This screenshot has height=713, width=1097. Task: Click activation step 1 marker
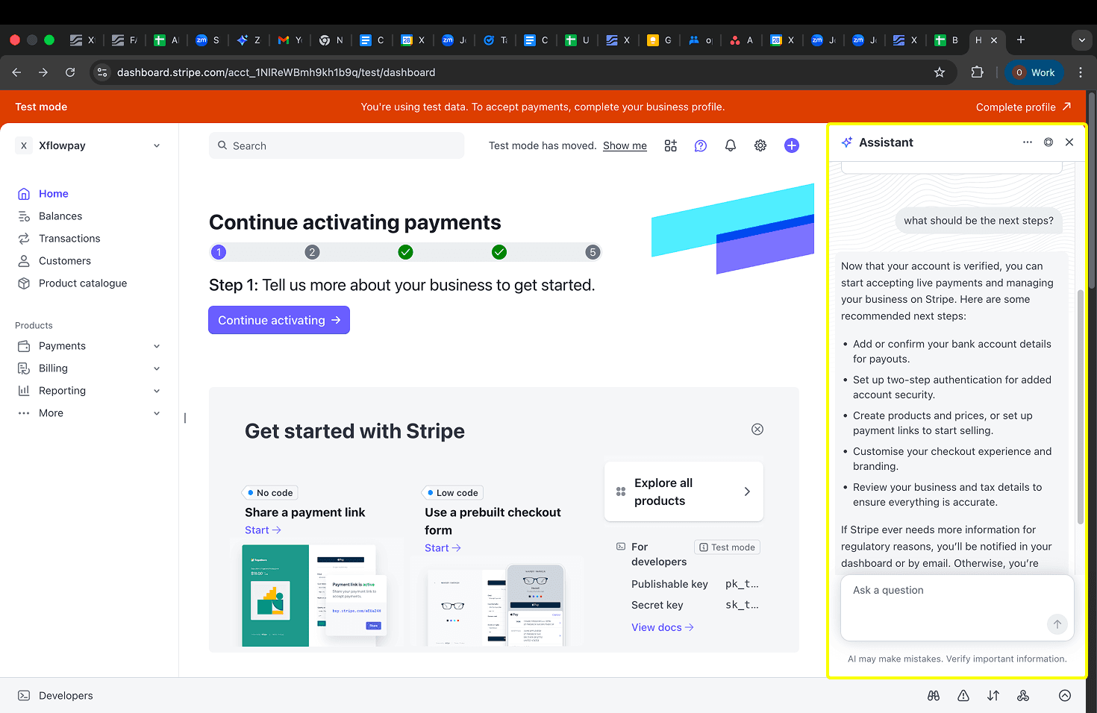click(x=219, y=252)
